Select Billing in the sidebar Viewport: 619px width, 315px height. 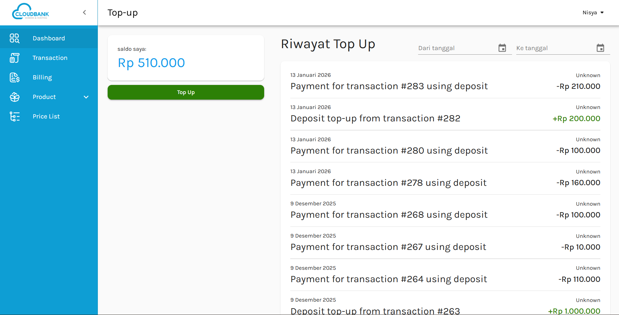(42, 77)
